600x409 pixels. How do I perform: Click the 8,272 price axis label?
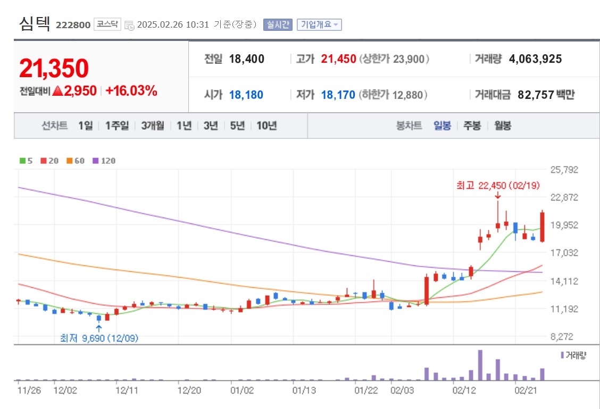562,337
